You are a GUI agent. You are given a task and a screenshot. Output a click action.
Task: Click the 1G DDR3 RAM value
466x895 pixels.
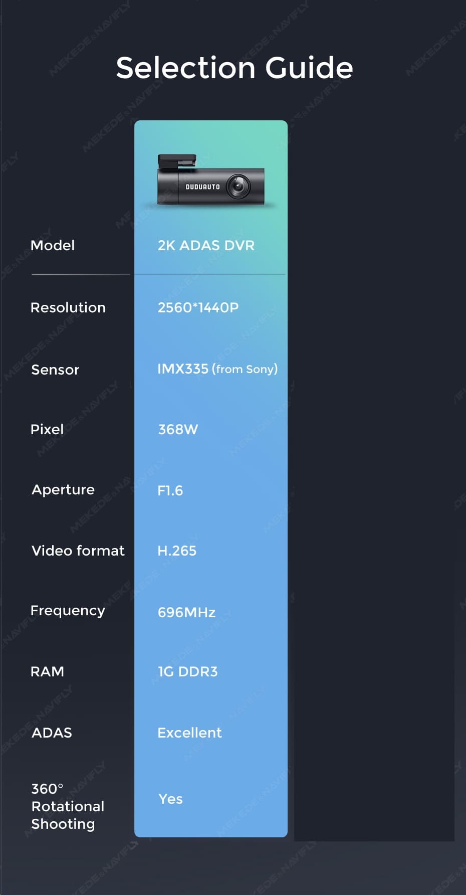[188, 671]
